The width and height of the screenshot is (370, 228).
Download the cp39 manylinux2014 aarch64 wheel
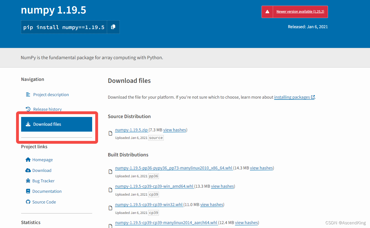click(x=166, y=223)
